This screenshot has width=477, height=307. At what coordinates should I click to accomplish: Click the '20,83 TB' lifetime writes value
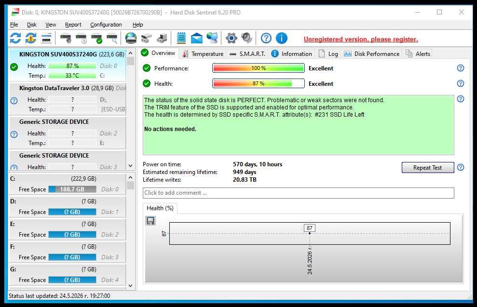(x=245, y=180)
